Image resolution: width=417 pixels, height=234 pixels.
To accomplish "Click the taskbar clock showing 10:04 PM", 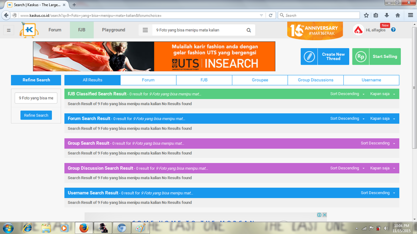I will tap(401, 228).
